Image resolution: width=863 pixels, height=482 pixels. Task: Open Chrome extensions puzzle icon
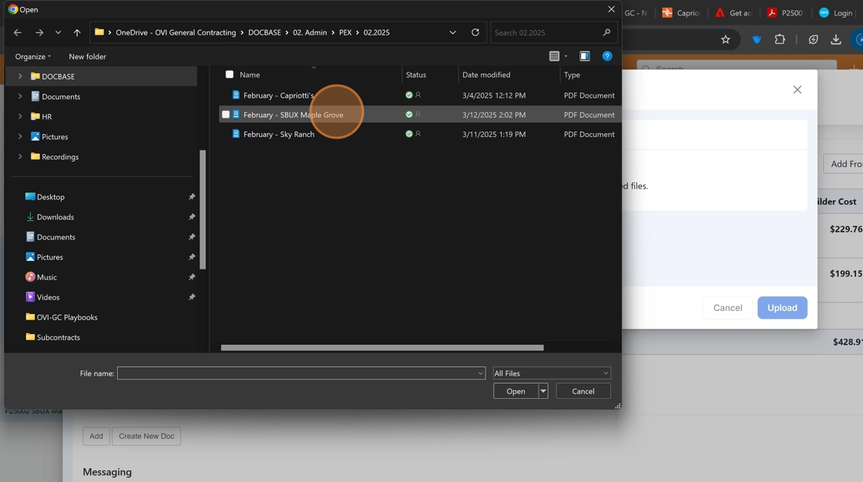[780, 39]
